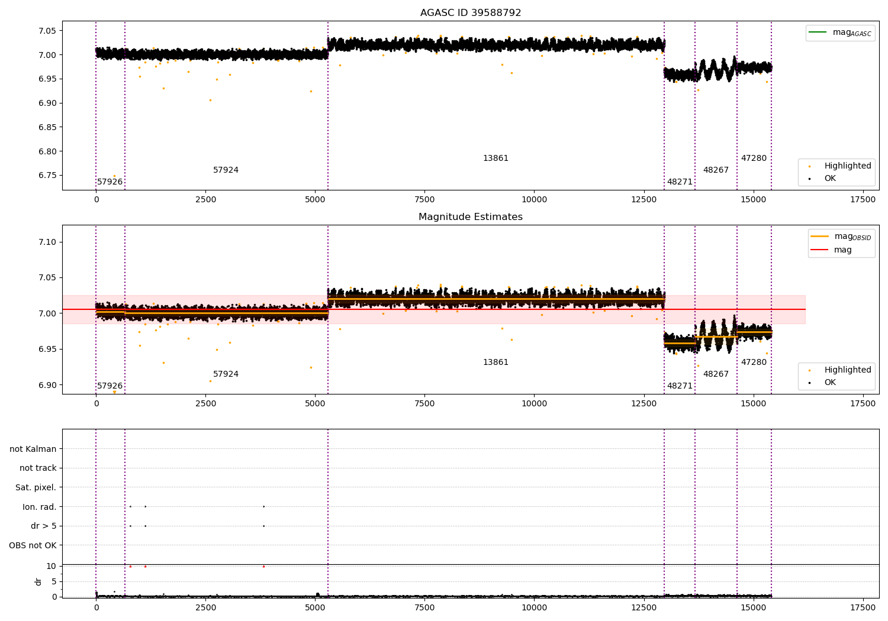This screenshot has height=621, width=888.
Task: Select 'Highlighted' legend entry in AGASC ID plot
Action: pyautogui.click(x=848, y=166)
